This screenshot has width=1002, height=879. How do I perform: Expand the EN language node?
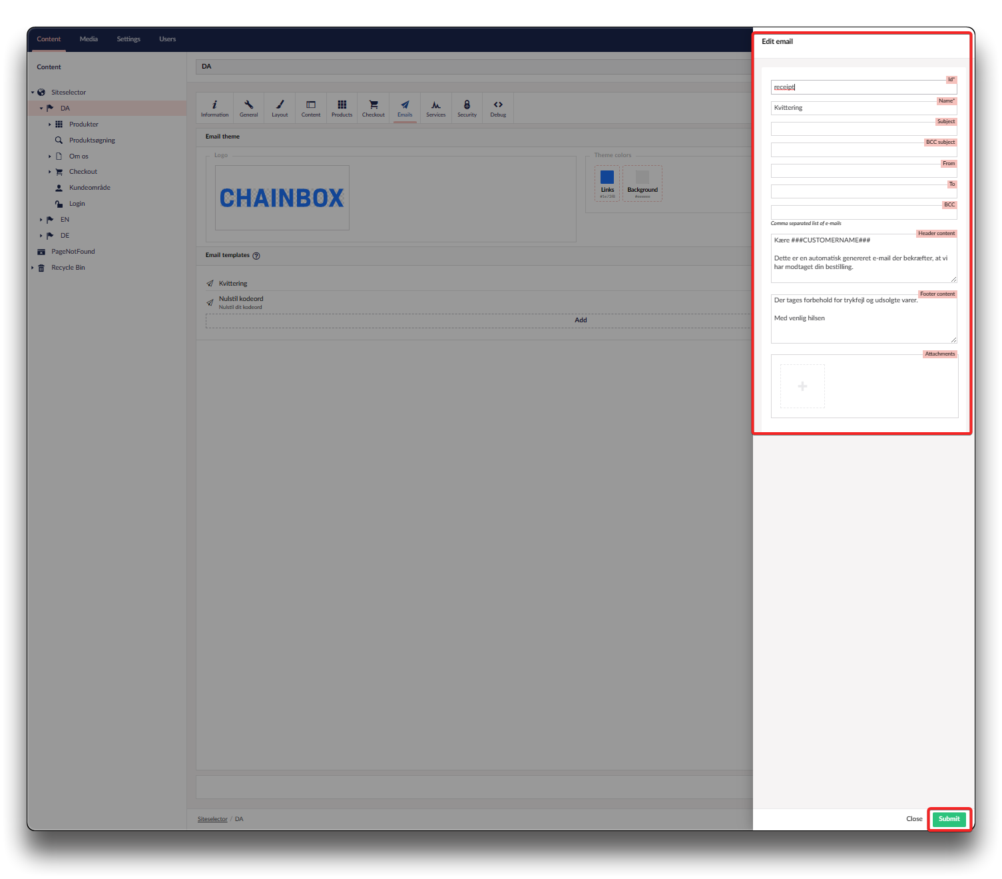pos(41,220)
